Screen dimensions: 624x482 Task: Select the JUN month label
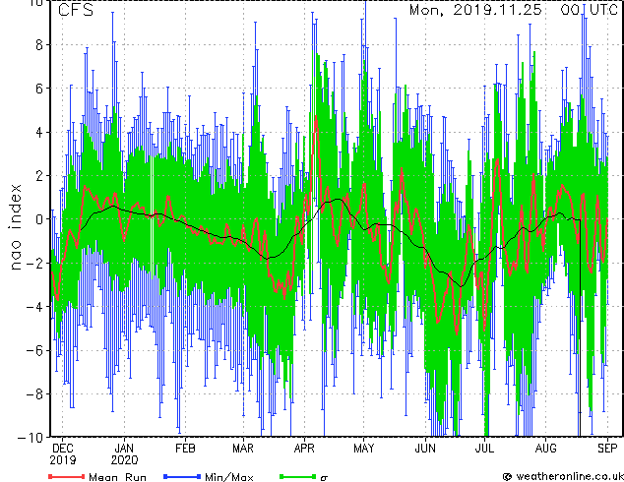(425, 449)
